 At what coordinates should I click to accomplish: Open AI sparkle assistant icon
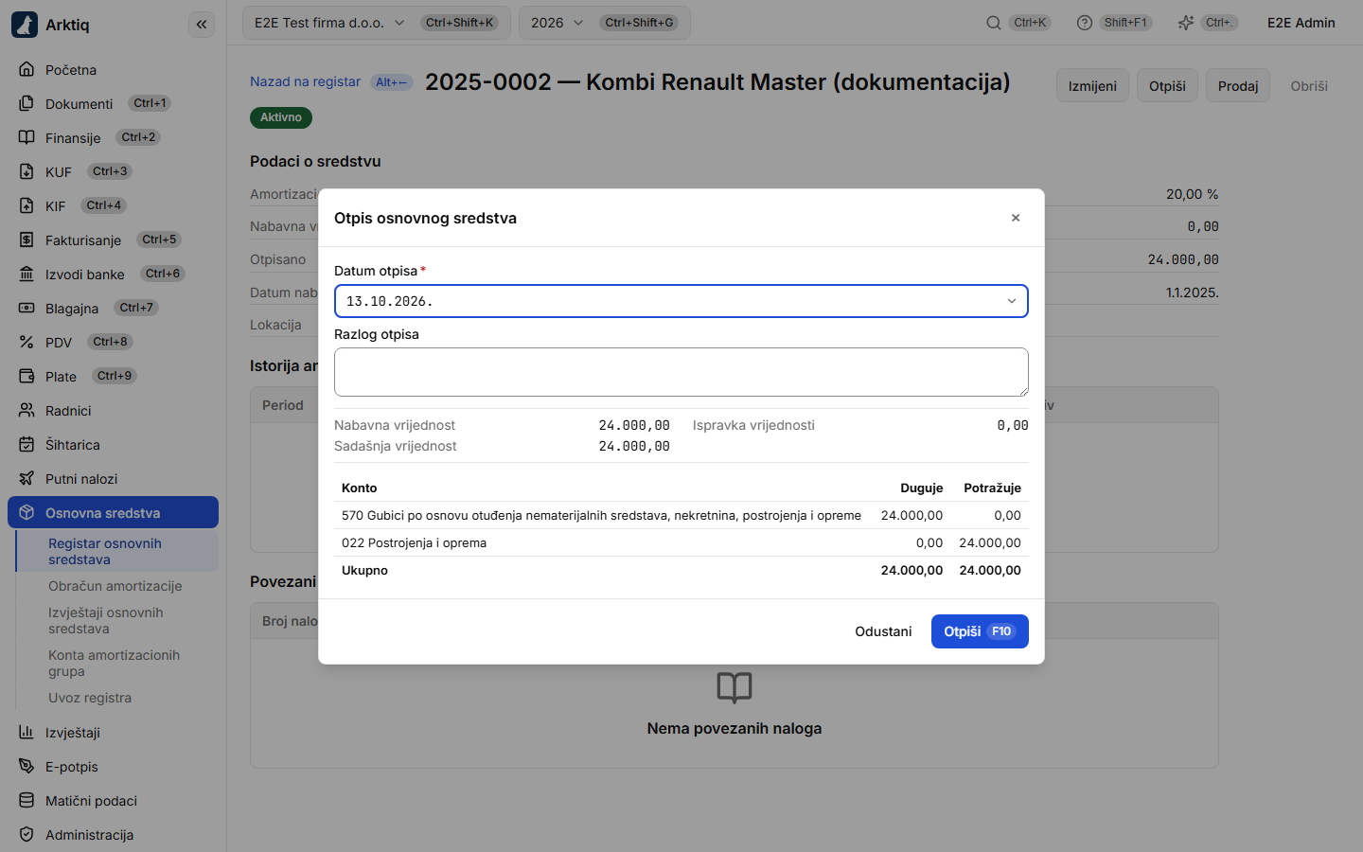pos(1185,23)
